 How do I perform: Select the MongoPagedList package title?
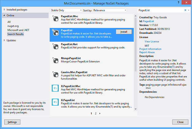click(x=71, y=58)
